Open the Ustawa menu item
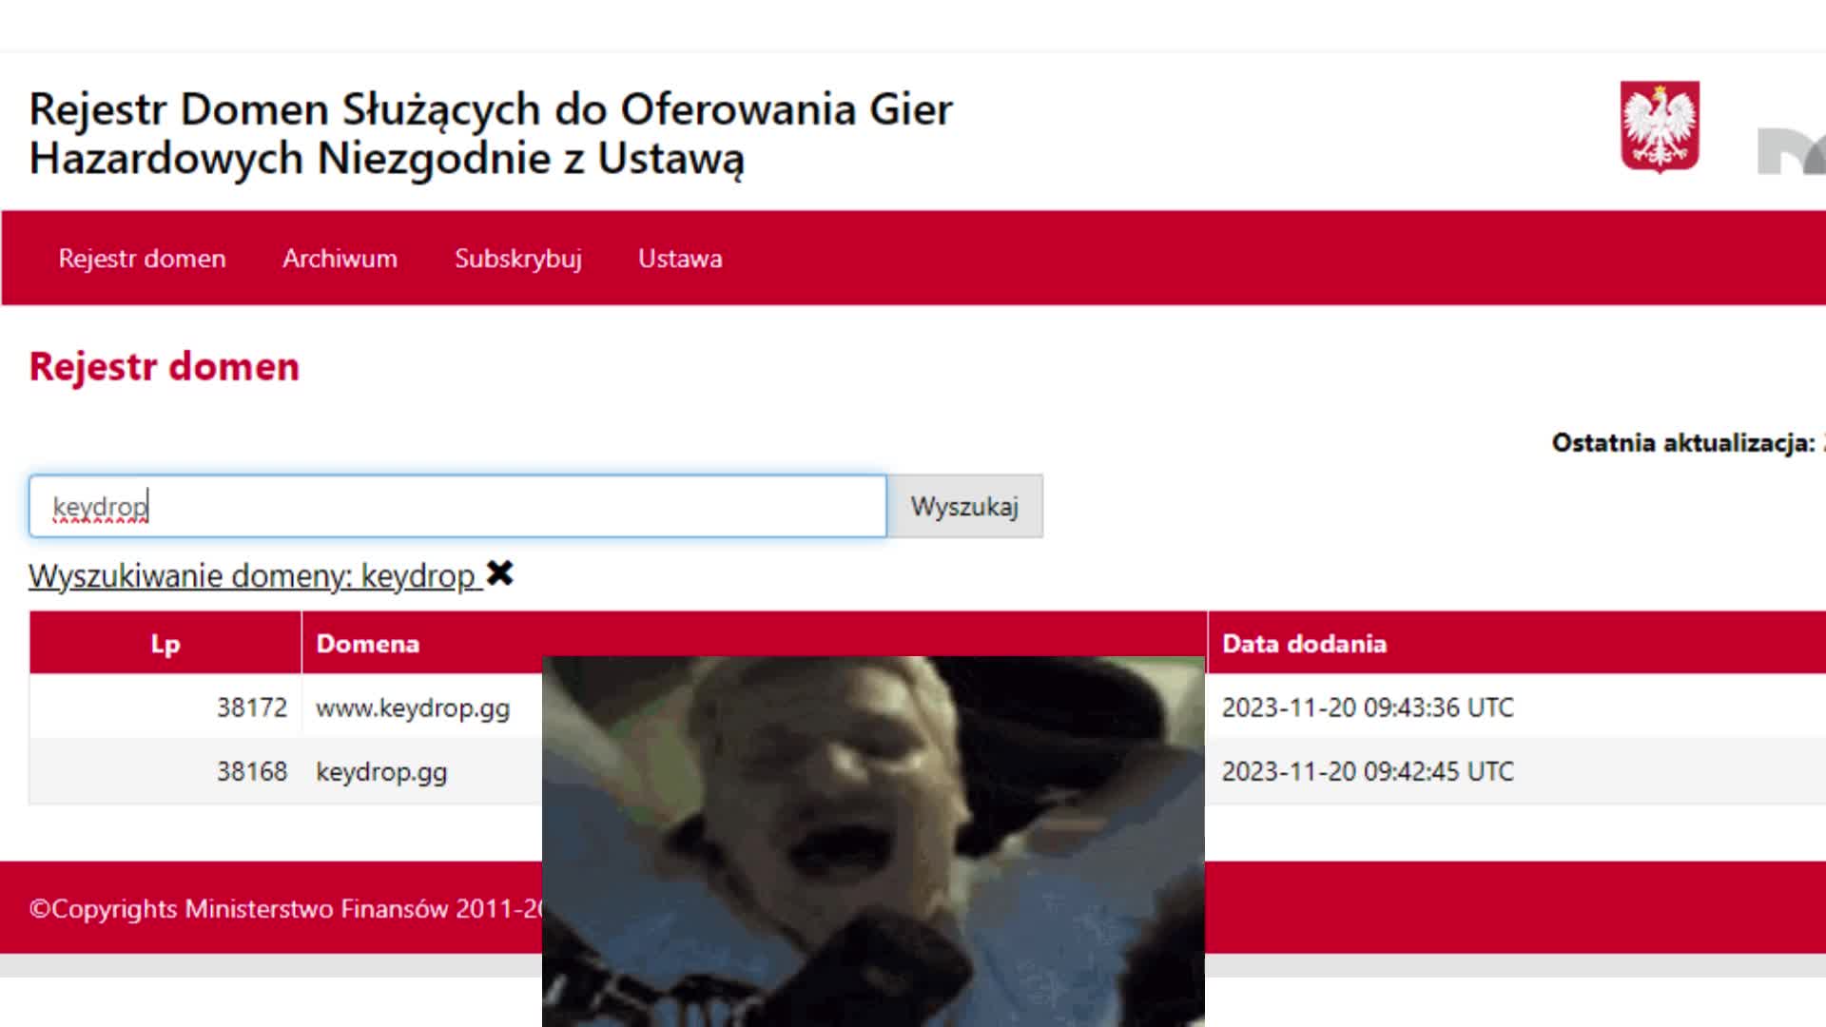Image resolution: width=1826 pixels, height=1027 pixels. pyautogui.click(x=680, y=259)
